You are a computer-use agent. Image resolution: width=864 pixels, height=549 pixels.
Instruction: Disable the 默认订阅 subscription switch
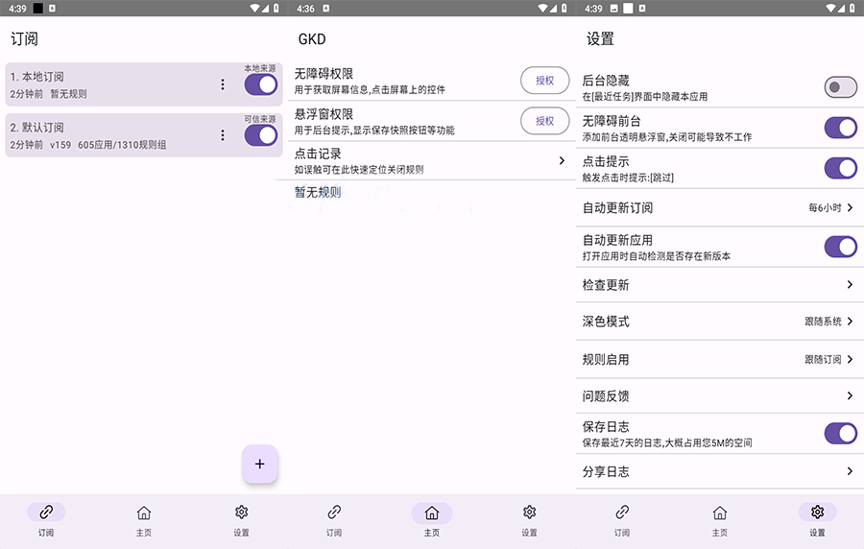(261, 135)
